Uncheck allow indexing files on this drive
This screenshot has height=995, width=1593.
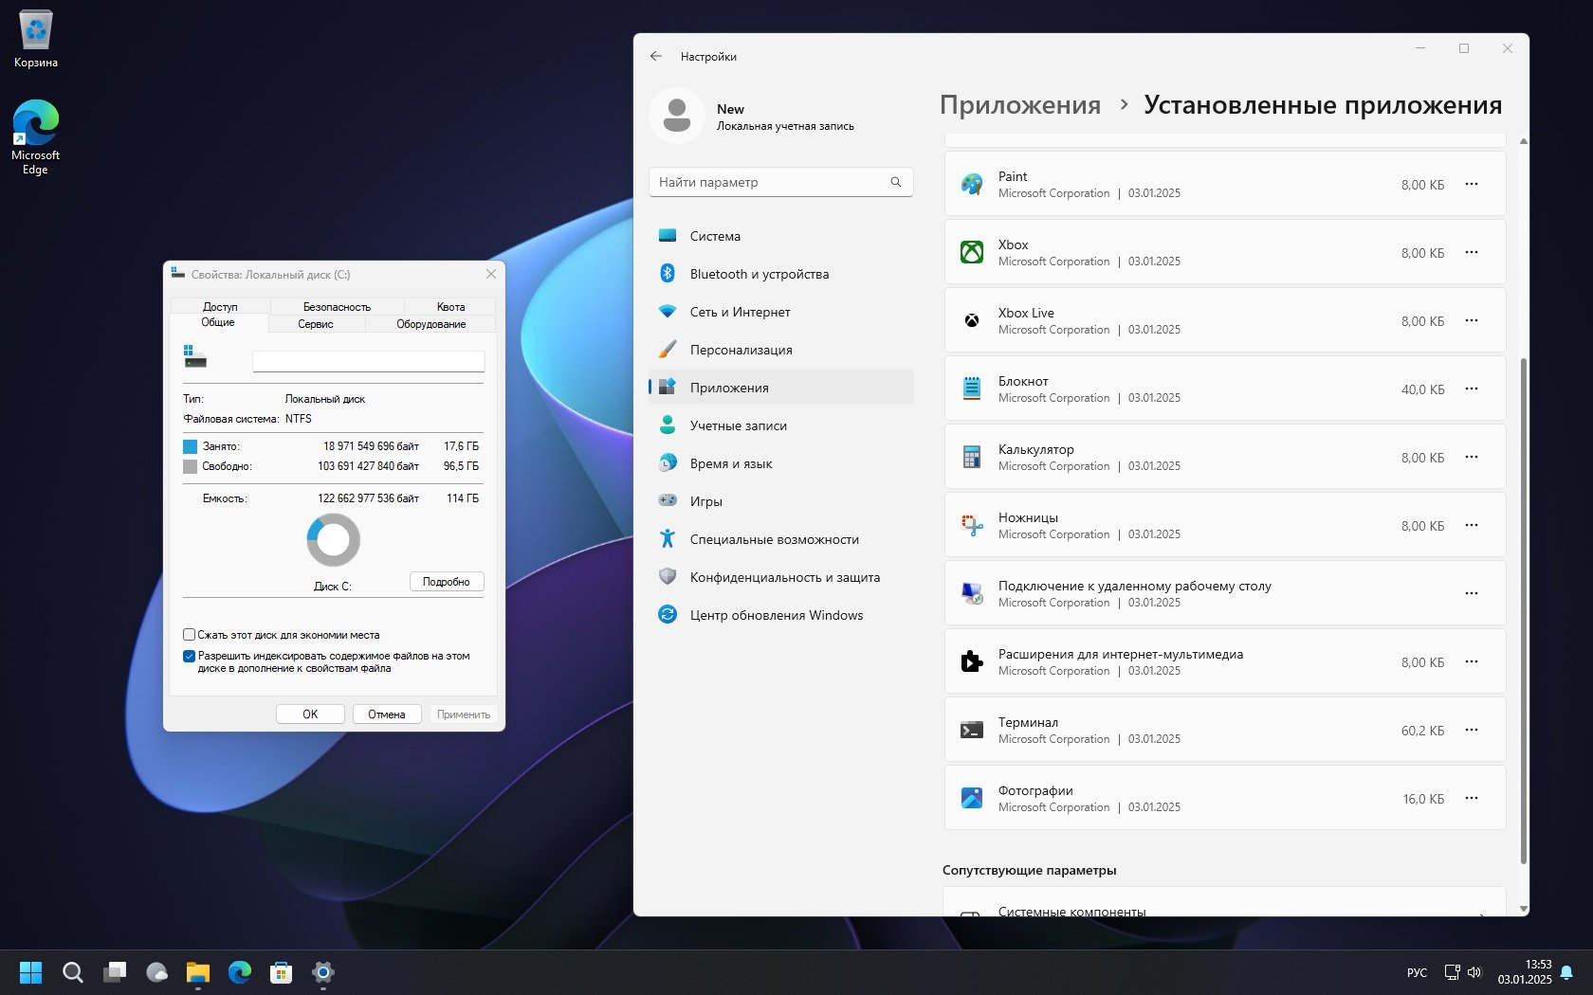pos(189,656)
